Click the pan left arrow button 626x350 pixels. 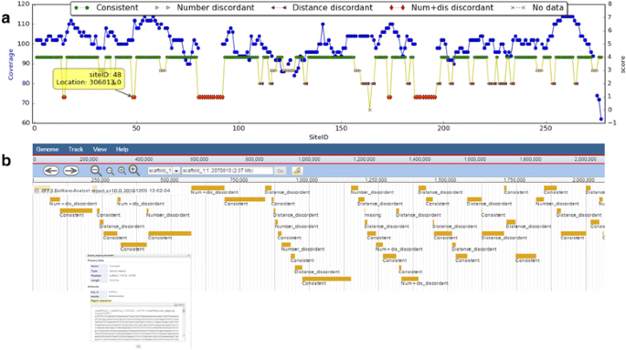[50, 170]
